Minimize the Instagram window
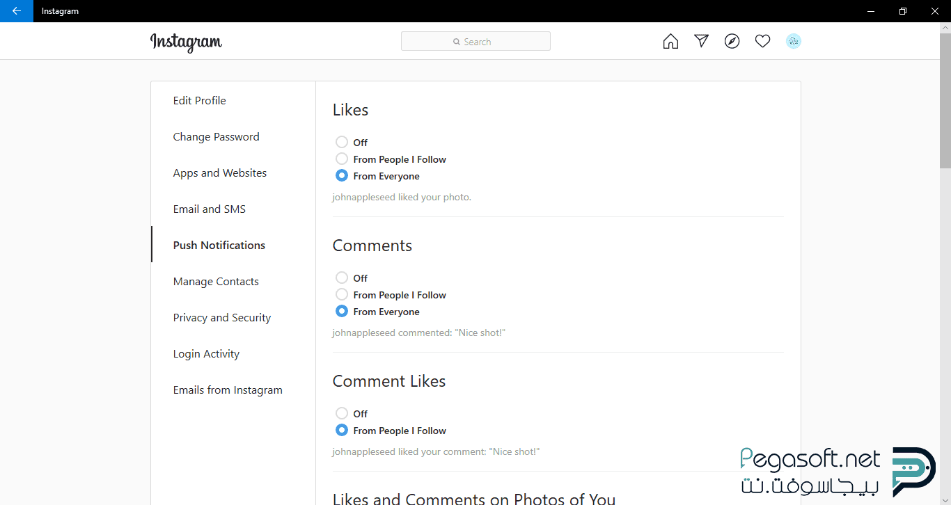This screenshot has height=505, width=951. click(x=871, y=11)
